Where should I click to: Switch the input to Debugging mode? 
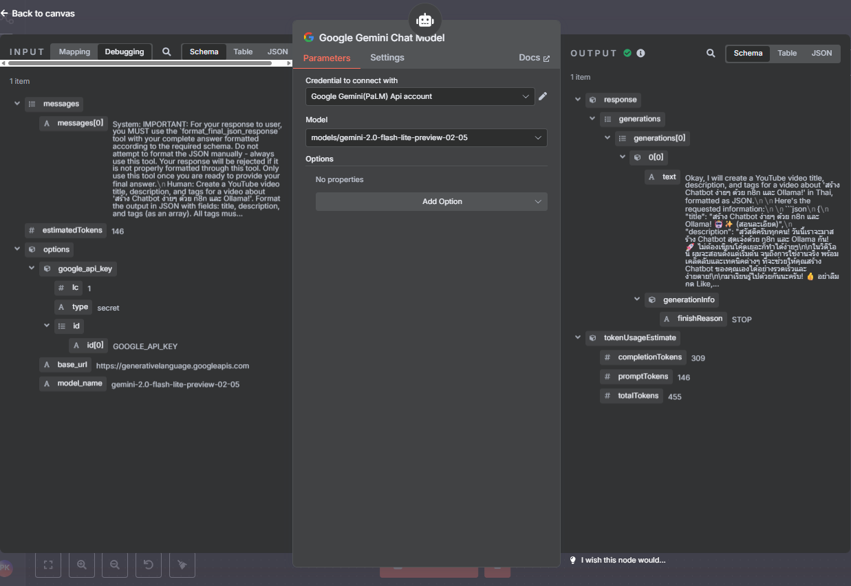click(x=125, y=52)
